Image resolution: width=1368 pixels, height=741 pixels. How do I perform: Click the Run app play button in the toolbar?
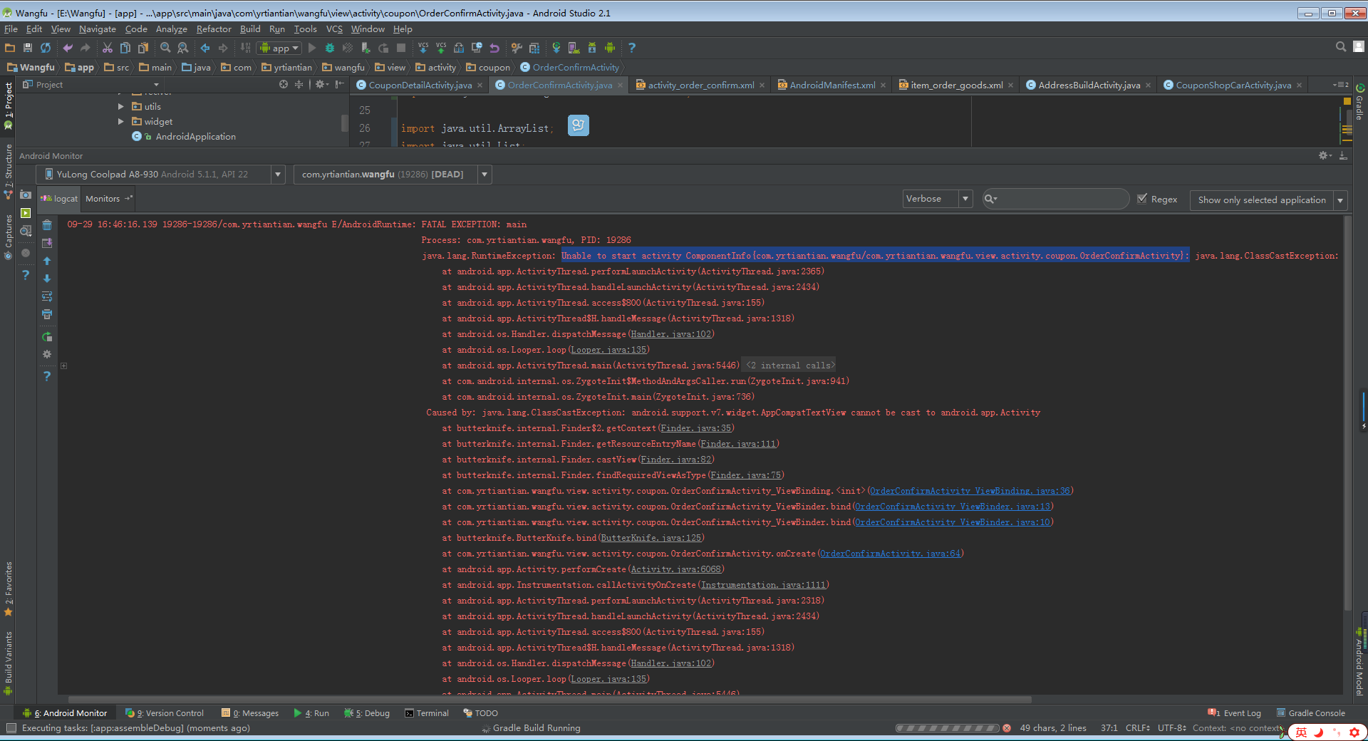pos(312,48)
